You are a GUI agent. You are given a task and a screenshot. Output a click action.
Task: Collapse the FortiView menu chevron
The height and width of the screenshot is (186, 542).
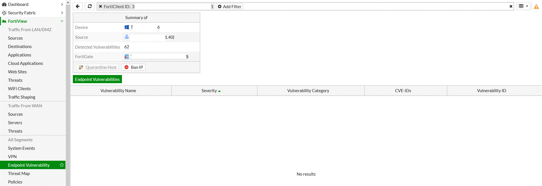[62, 21]
